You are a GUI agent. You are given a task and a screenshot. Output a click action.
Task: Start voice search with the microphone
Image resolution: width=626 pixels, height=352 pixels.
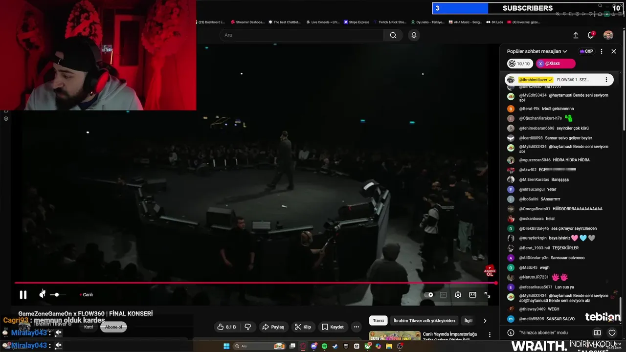[x=414, y=35]
